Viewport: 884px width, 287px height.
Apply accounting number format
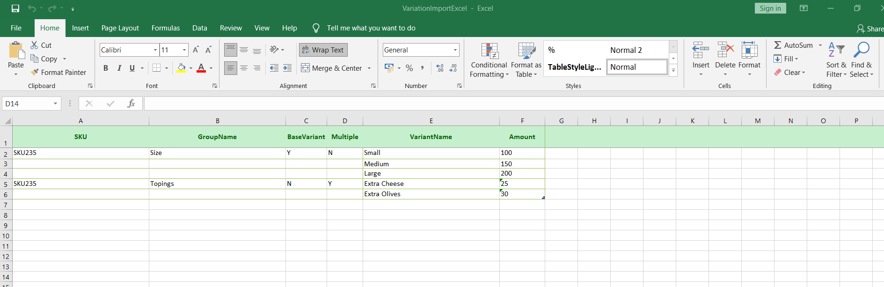coord(389,68)
